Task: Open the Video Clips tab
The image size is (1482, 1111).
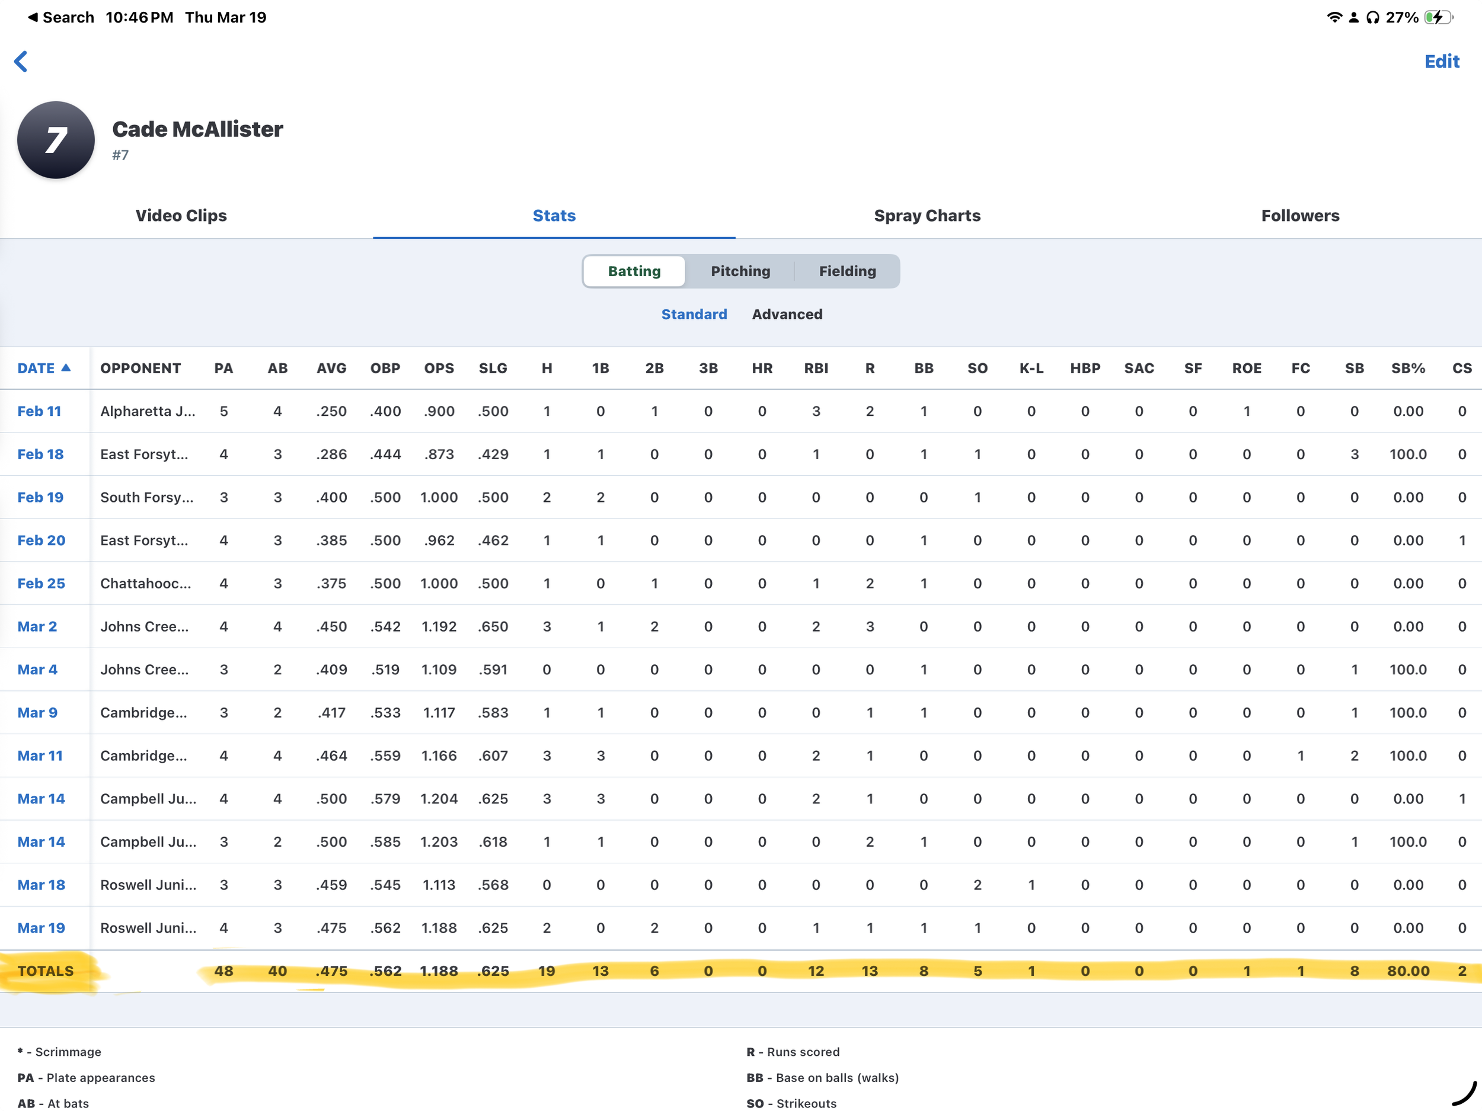Action: click(x=181, y=216)
